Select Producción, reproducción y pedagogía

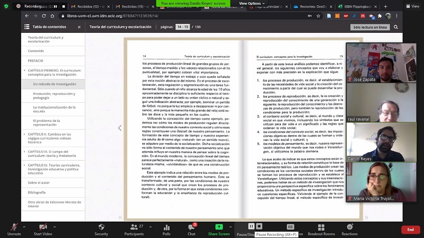(x=53, y=96)
